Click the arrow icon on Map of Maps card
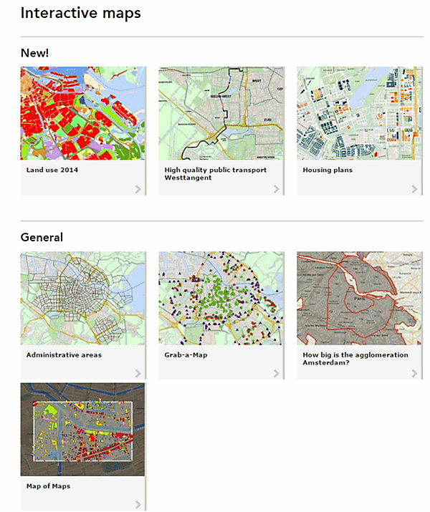430x512 pixels. [x=138, y=504]
